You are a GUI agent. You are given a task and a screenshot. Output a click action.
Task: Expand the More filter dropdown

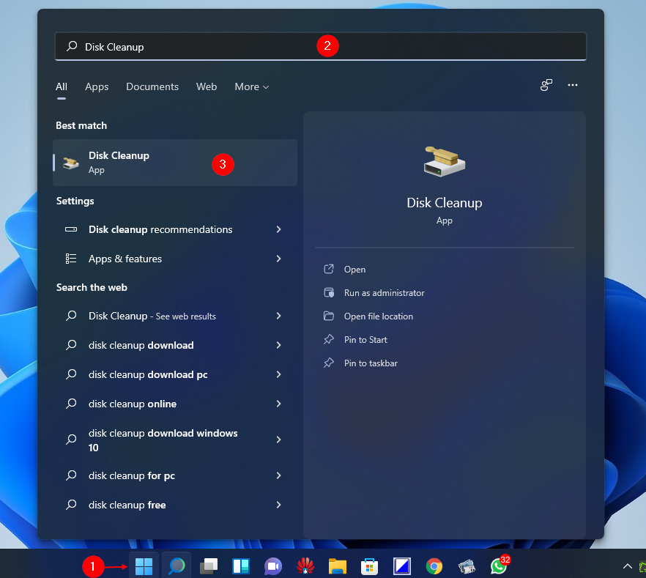pyautogui.click(x=251, y=86)
